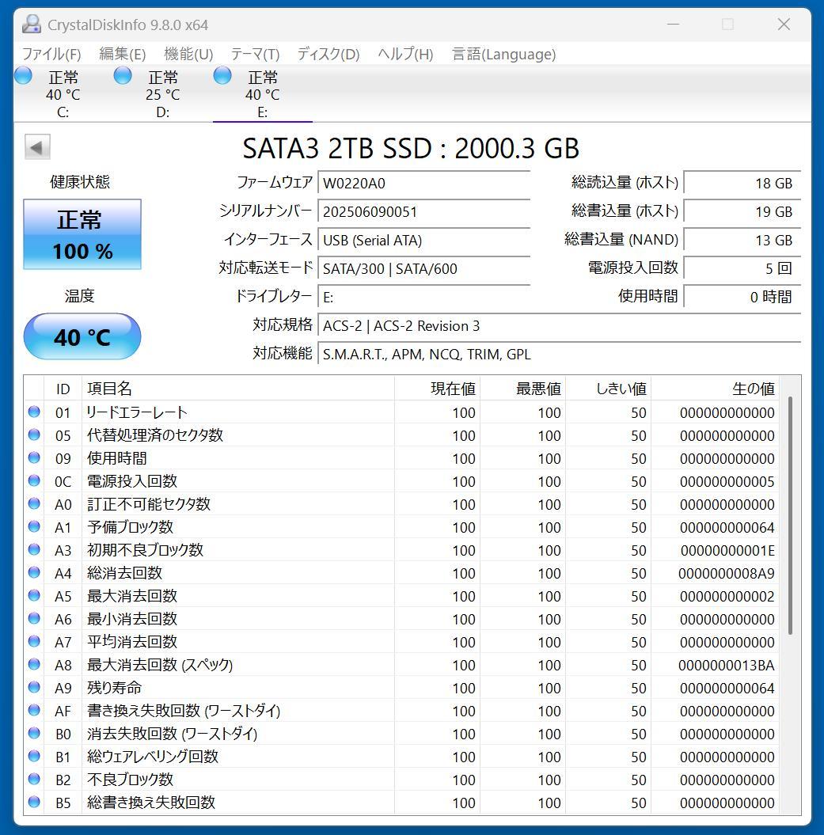Screen dimensions: 824x835
Task: Click status orb of ID A9 残り寿命
Action: tap(34, 687)
